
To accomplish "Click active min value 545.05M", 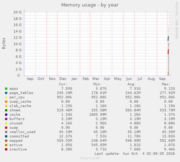I will [99, 145].
